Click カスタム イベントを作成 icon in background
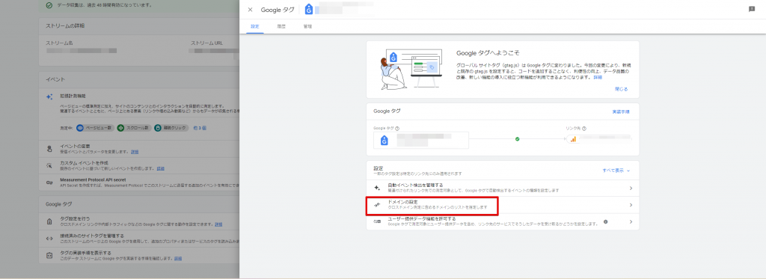This screenshot has width=766, height=279. (x=49, y=165)
